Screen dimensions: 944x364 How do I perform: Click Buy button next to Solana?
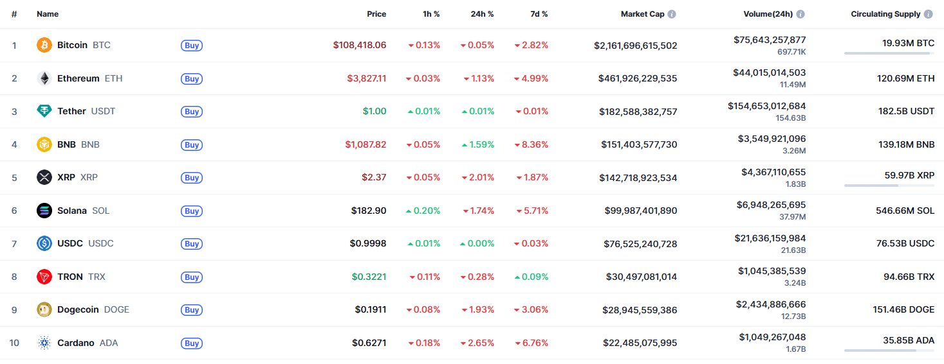pyautogui.click(x=192, y=211)
